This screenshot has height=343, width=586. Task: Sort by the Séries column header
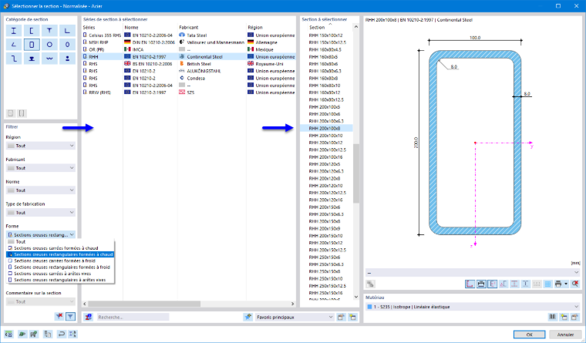[103, 27]
